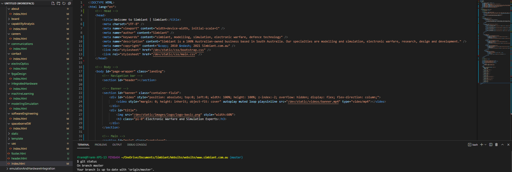This screenshot has width=512, height=172.
Task: Open the Output tab
Action: [117, 145]
